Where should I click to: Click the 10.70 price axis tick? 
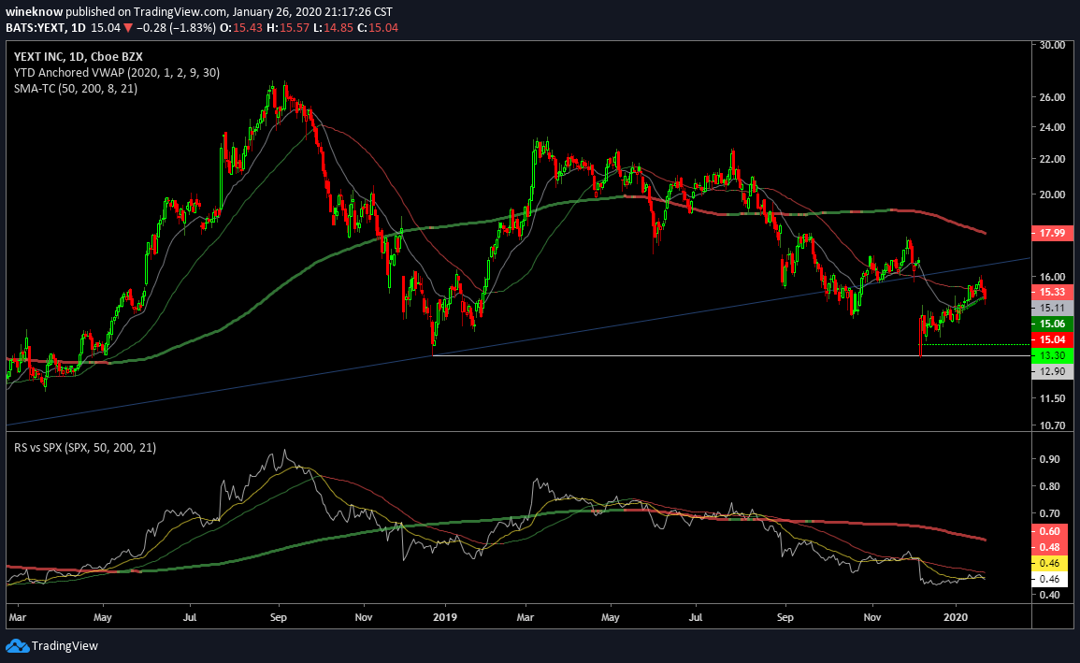pos(1053,425)
